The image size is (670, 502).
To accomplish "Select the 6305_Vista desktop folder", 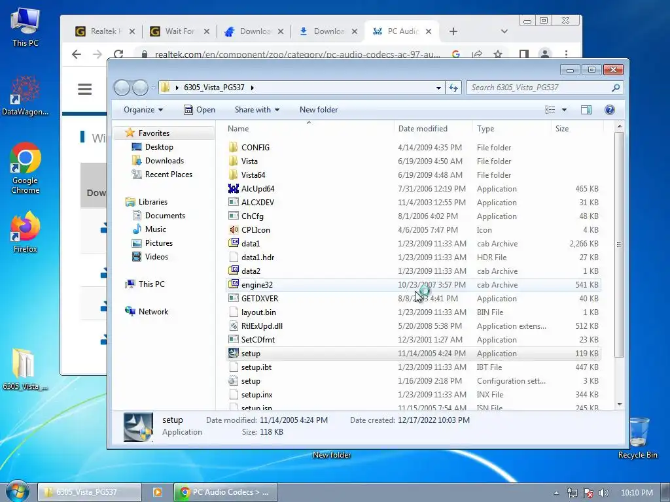I will pos(24,370).
